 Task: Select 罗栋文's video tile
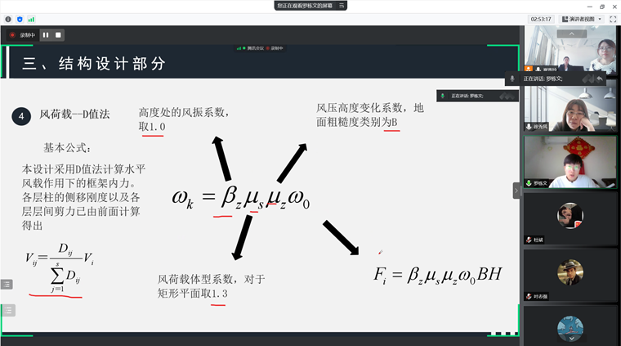(570, 161)
